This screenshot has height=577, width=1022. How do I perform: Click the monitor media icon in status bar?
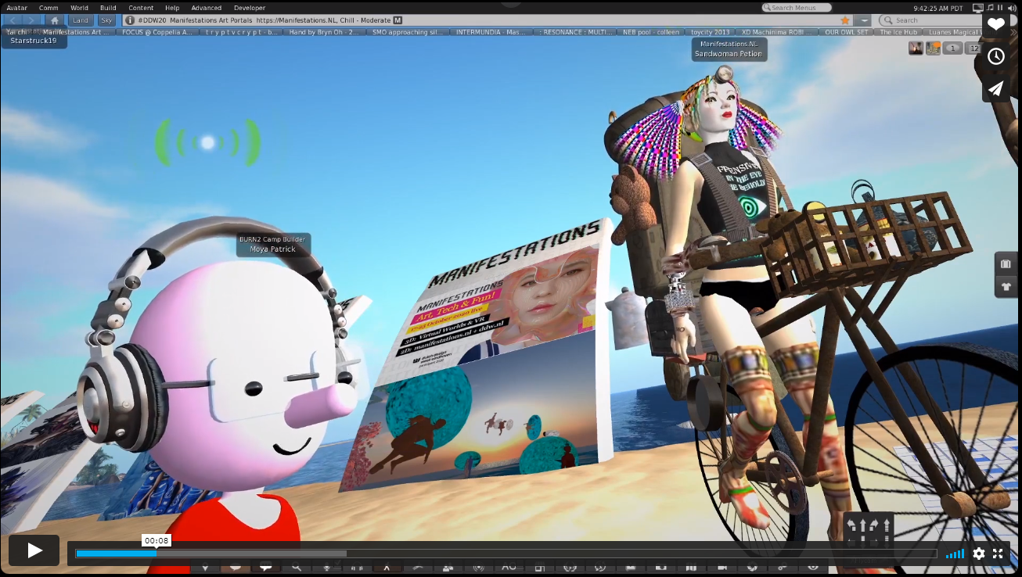coord(977,8)
